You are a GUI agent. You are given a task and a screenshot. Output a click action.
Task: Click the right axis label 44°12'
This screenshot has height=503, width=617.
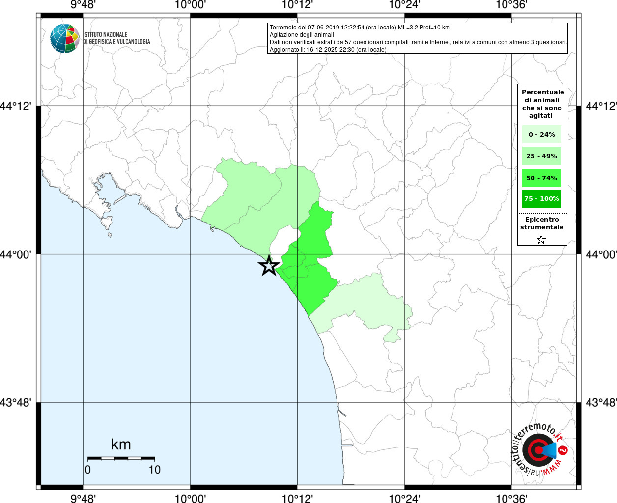pos(601,106)
